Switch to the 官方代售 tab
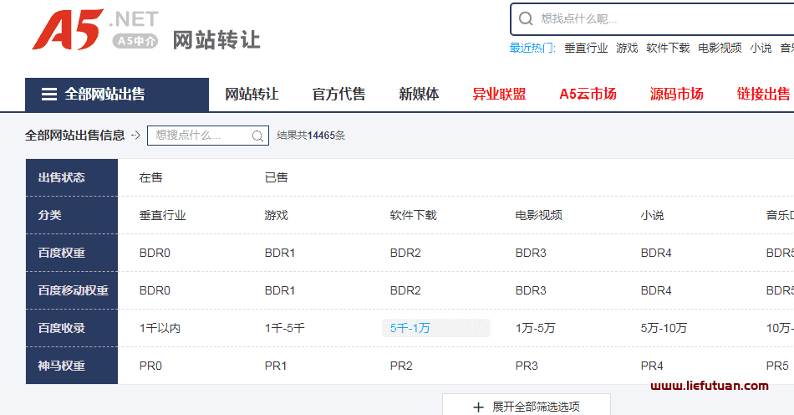Screen dimensions: 794x415 (x=338, y=95)
